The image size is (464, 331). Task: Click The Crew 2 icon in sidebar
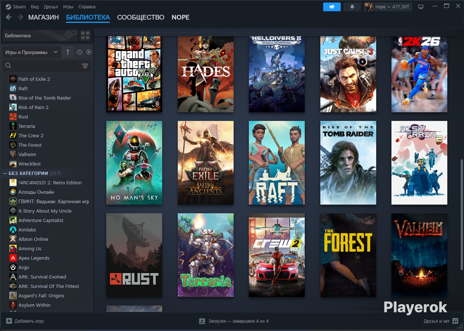[13, 135]
